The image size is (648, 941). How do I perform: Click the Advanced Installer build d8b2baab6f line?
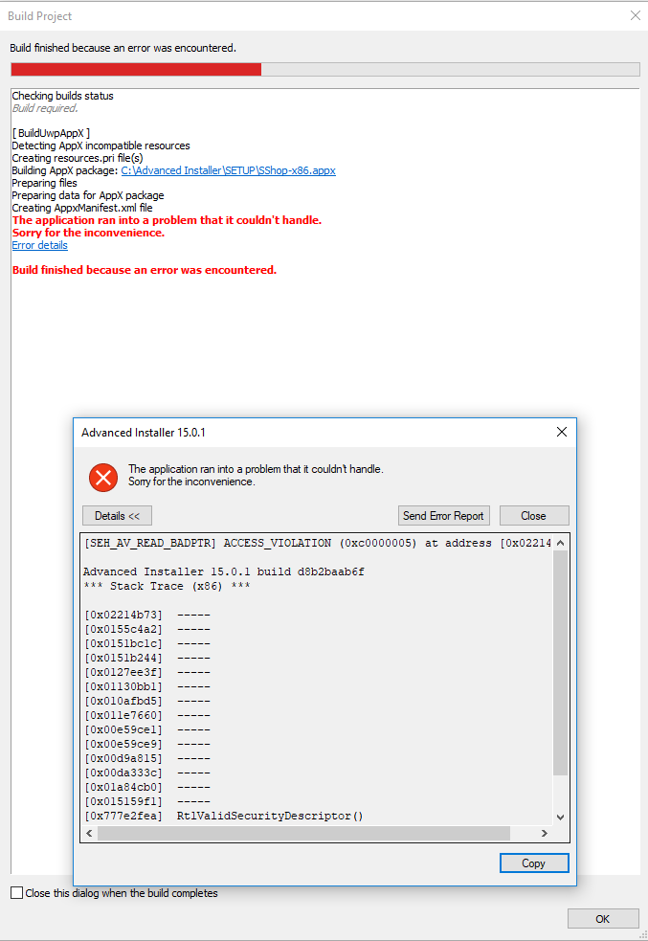tap(224, 571)
